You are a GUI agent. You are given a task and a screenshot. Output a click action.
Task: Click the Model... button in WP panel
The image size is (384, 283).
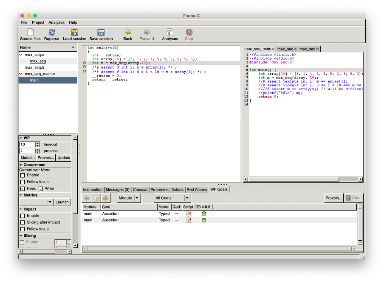point(28,158)
